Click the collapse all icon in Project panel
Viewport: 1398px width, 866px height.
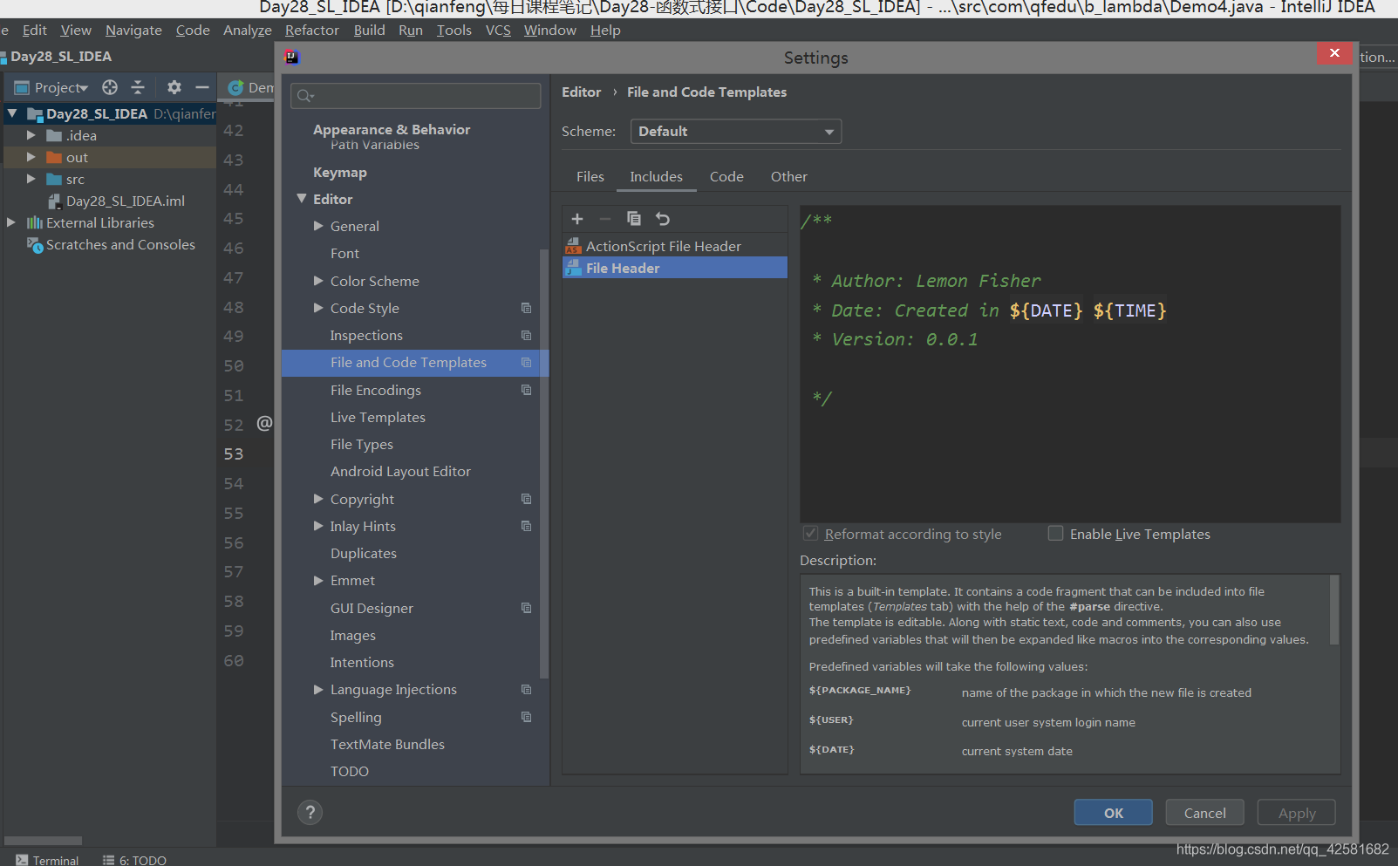138,87
